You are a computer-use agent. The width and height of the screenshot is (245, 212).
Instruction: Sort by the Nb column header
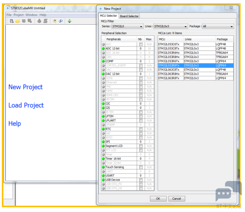point(140,39)
